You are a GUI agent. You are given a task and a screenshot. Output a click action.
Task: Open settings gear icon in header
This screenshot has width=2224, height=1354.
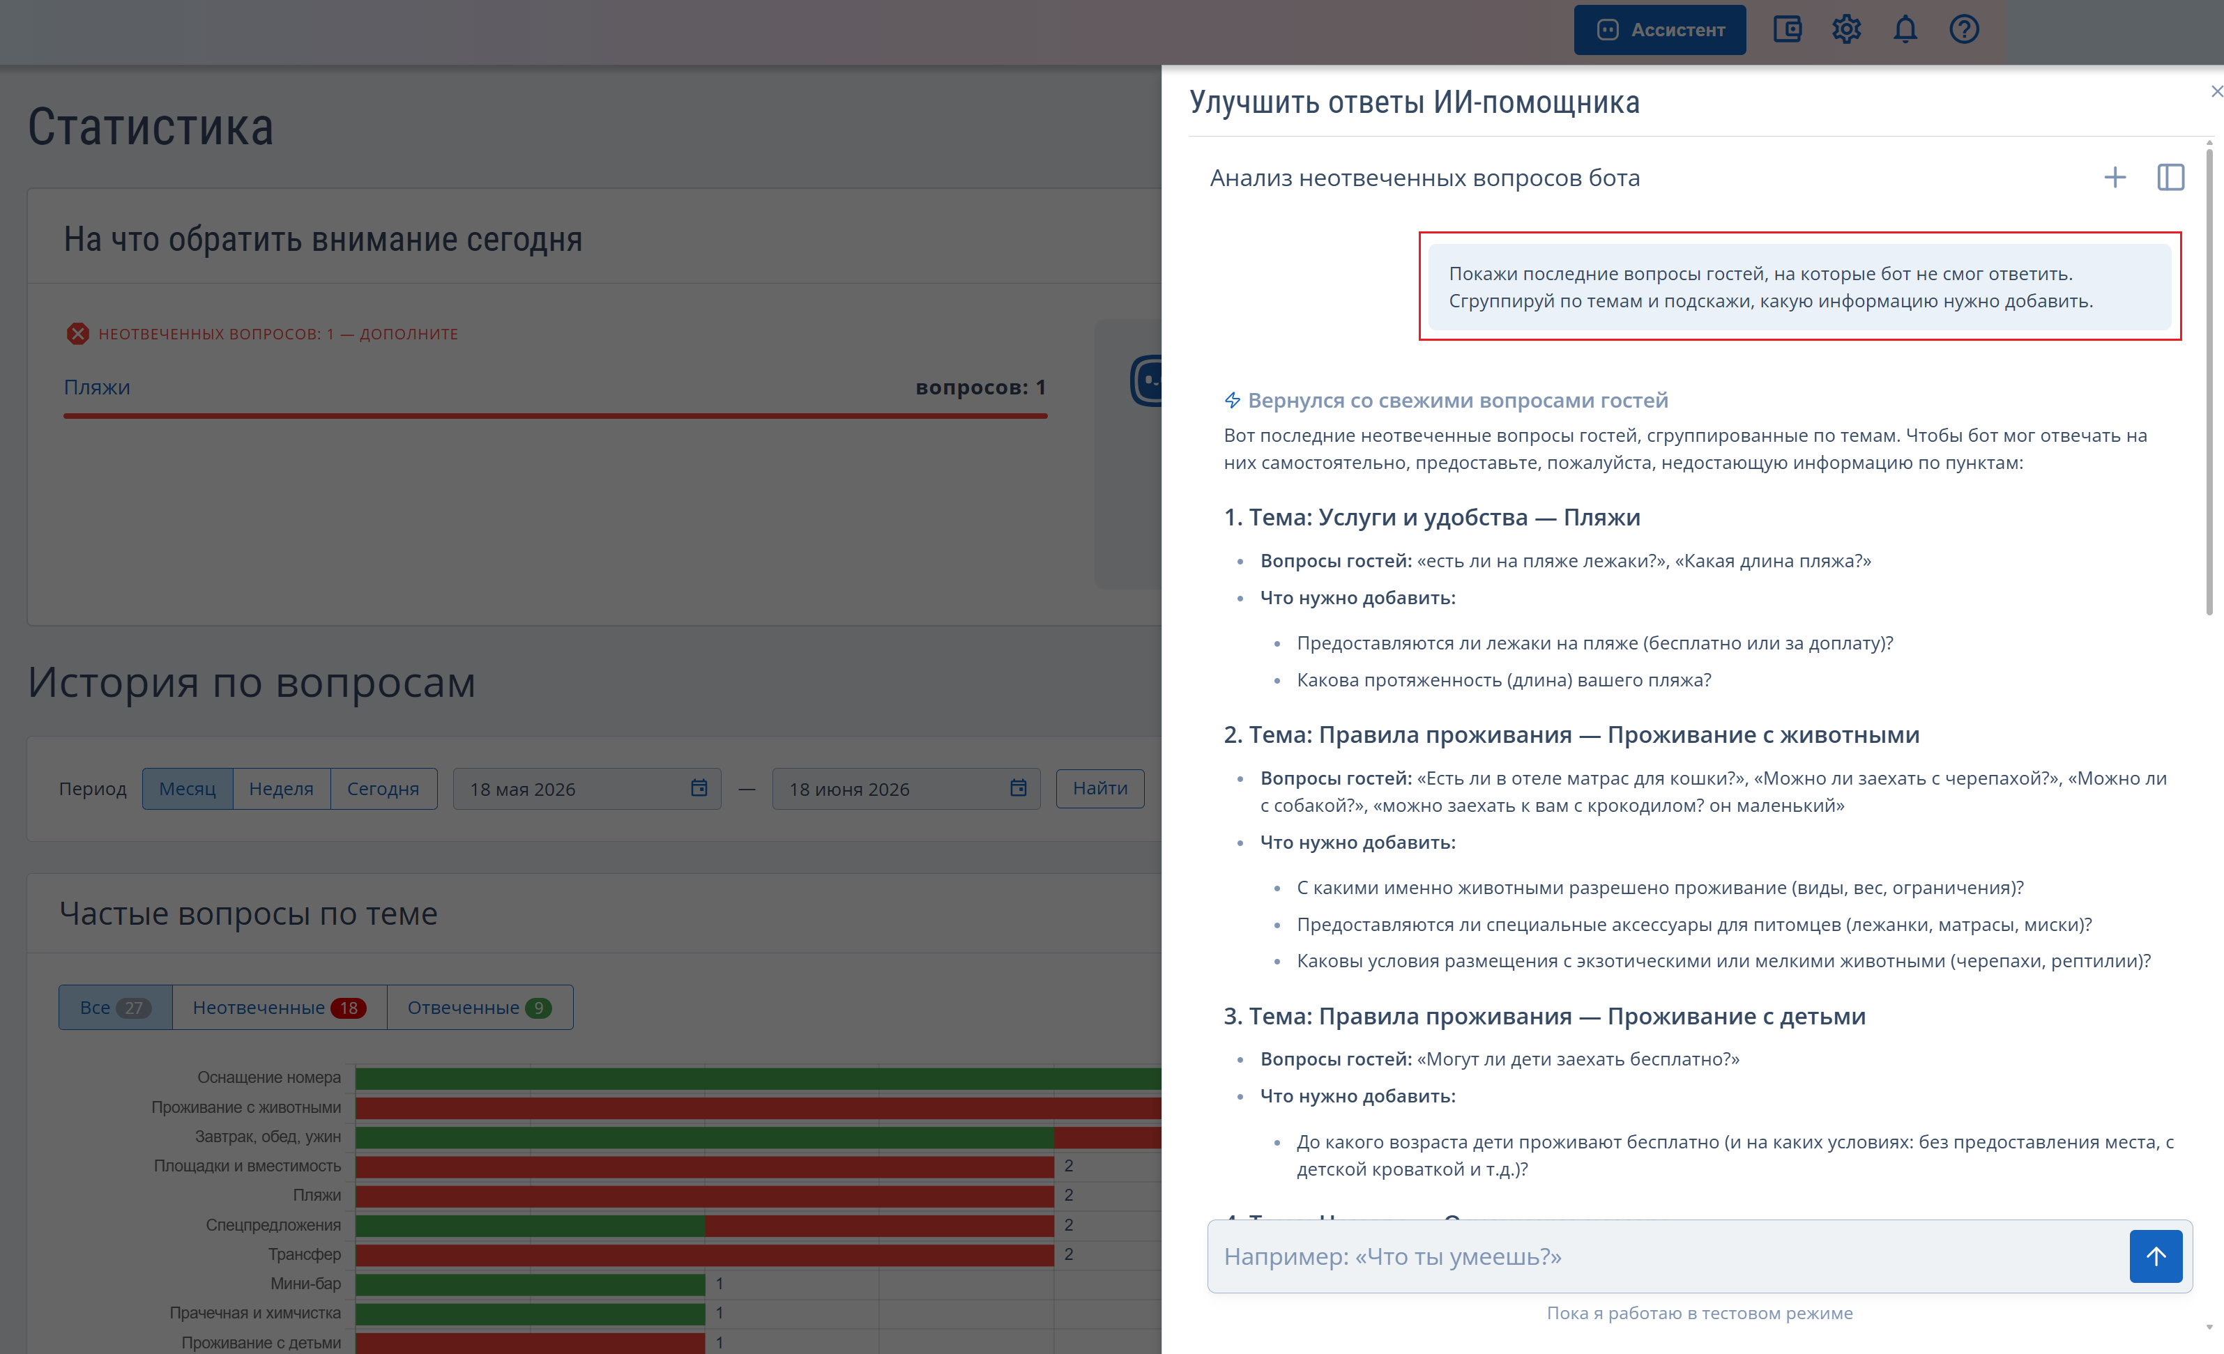click(1846, 30)
